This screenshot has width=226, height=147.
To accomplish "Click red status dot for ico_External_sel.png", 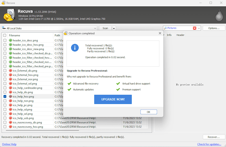I will click(x=10, y=84).
